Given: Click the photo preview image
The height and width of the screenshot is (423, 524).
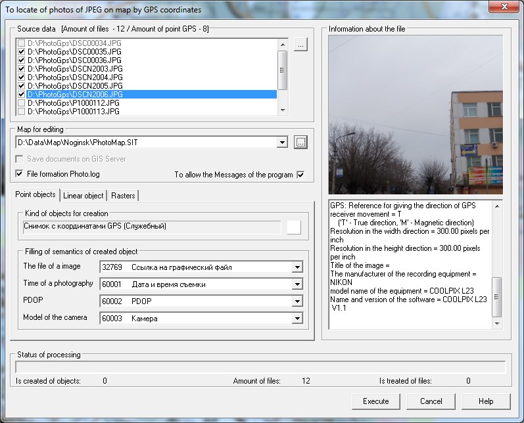Looking at the screenshot, I should (x=416, y=114).
